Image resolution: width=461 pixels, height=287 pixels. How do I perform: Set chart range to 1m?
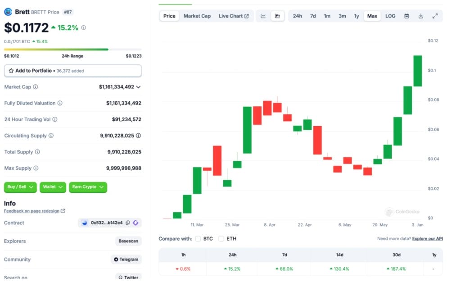pos(327,16)
